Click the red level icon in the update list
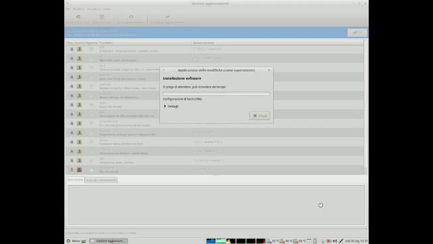This screenshot has width=433, height=244. coord(79,169)
